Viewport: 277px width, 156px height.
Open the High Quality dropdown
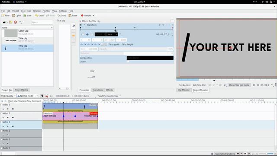pos(8,96)
